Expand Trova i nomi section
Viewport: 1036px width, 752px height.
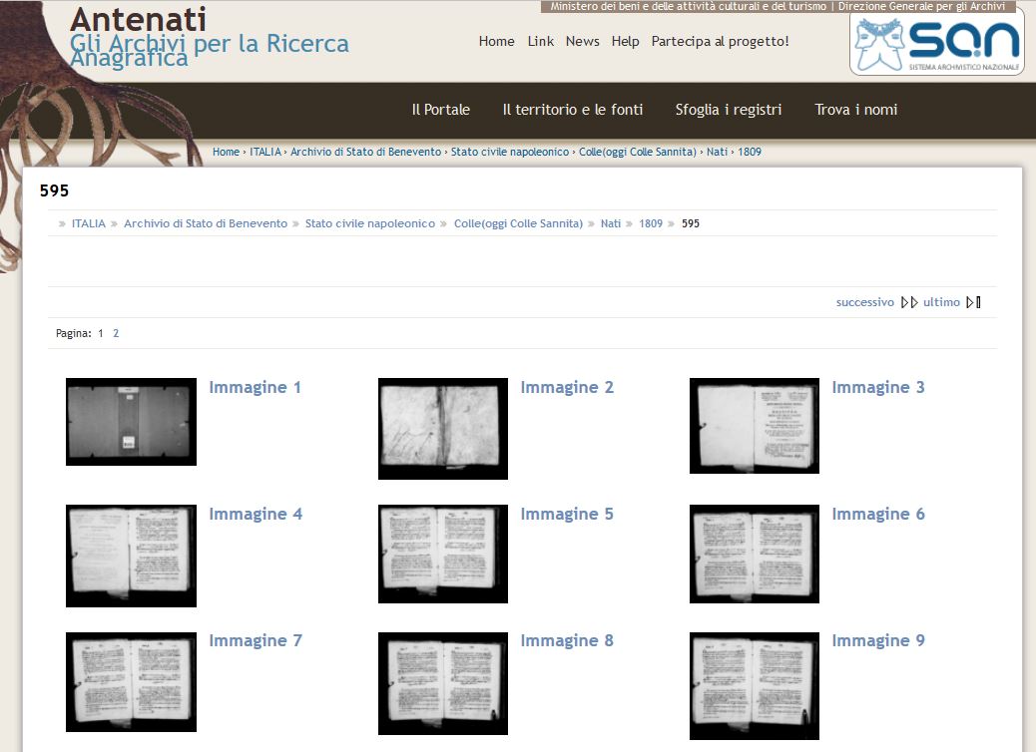pos(855,109)
